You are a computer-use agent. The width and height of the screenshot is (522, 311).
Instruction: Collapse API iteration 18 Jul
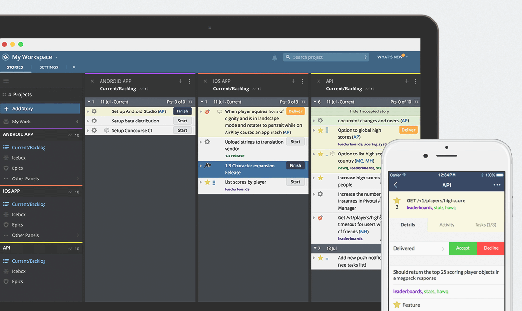pyautogui.click(x=315, y=248)
